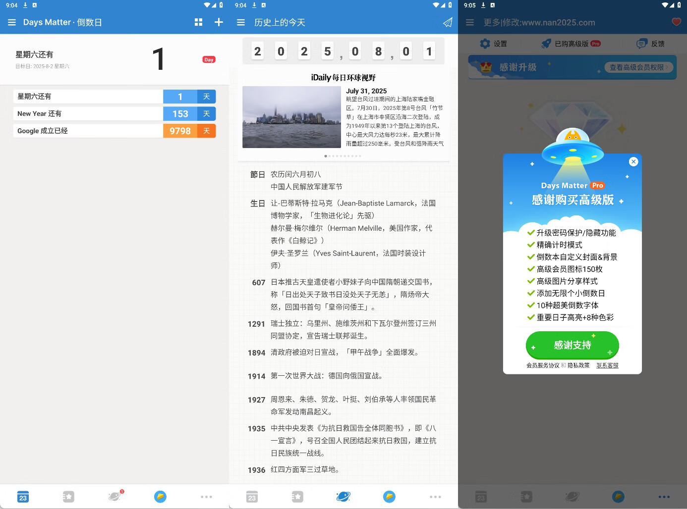Tap iDaily carousel page indicator dots
Screen dimensions: 687x509
(343, 156)
